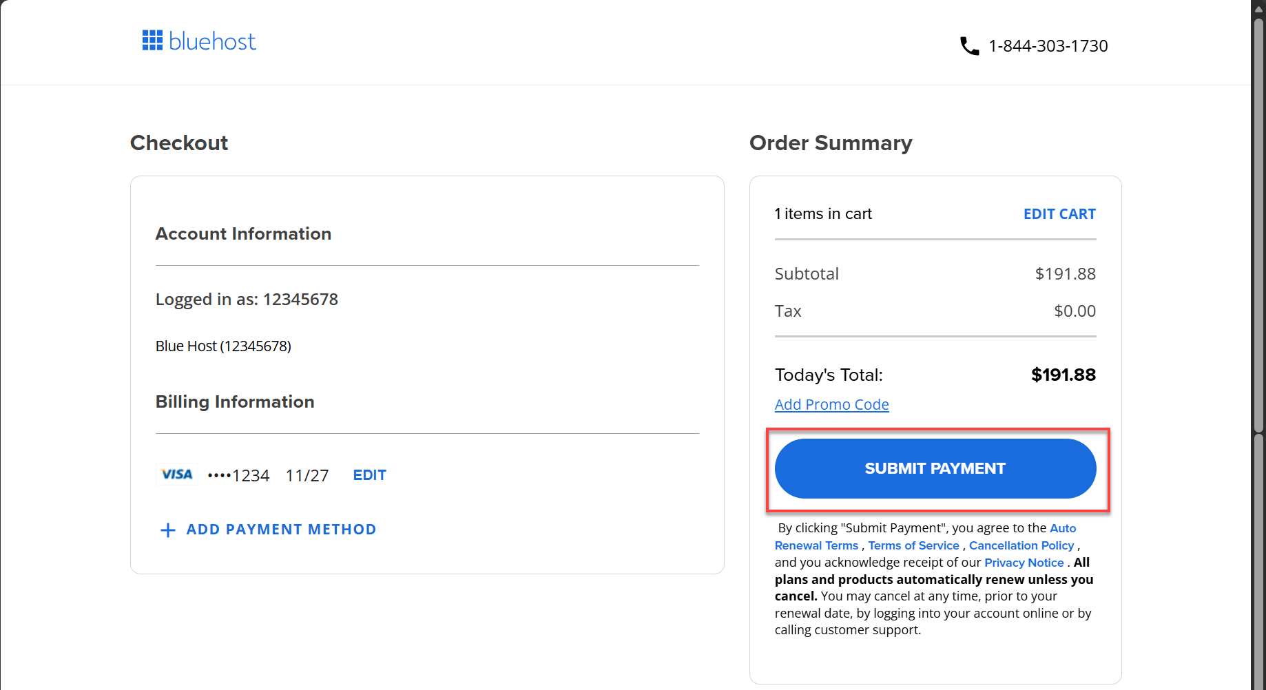This screenshot has width=1266, height=690.
Task: Call the support number 1-844-303-1730
Action: click(x=1048, y=45)
